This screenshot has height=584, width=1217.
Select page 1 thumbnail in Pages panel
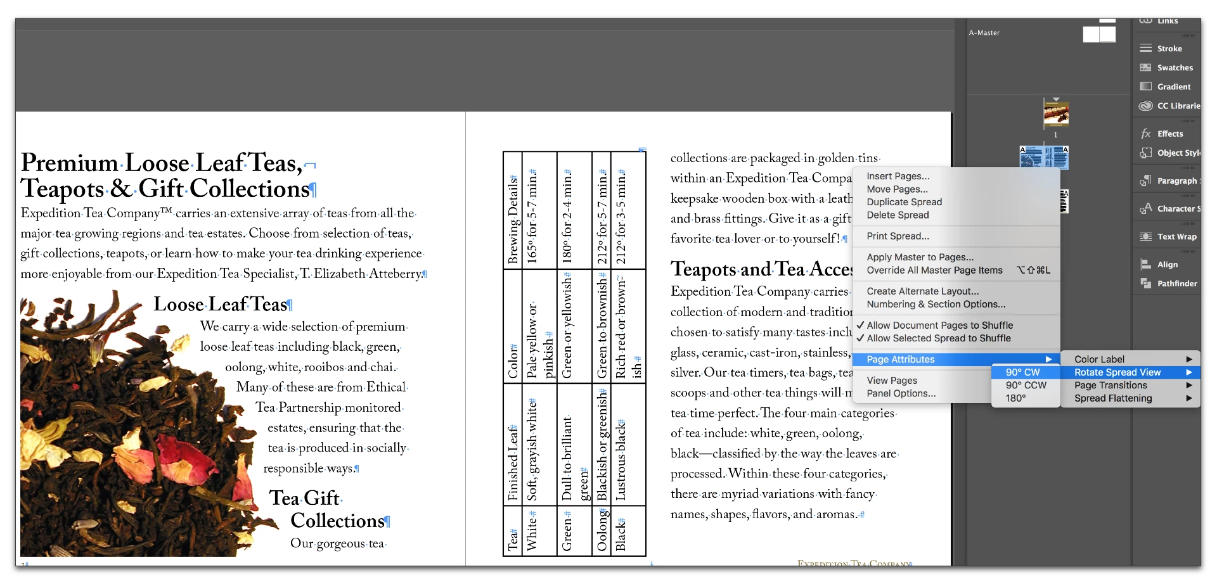click(x=1056, y=114)
